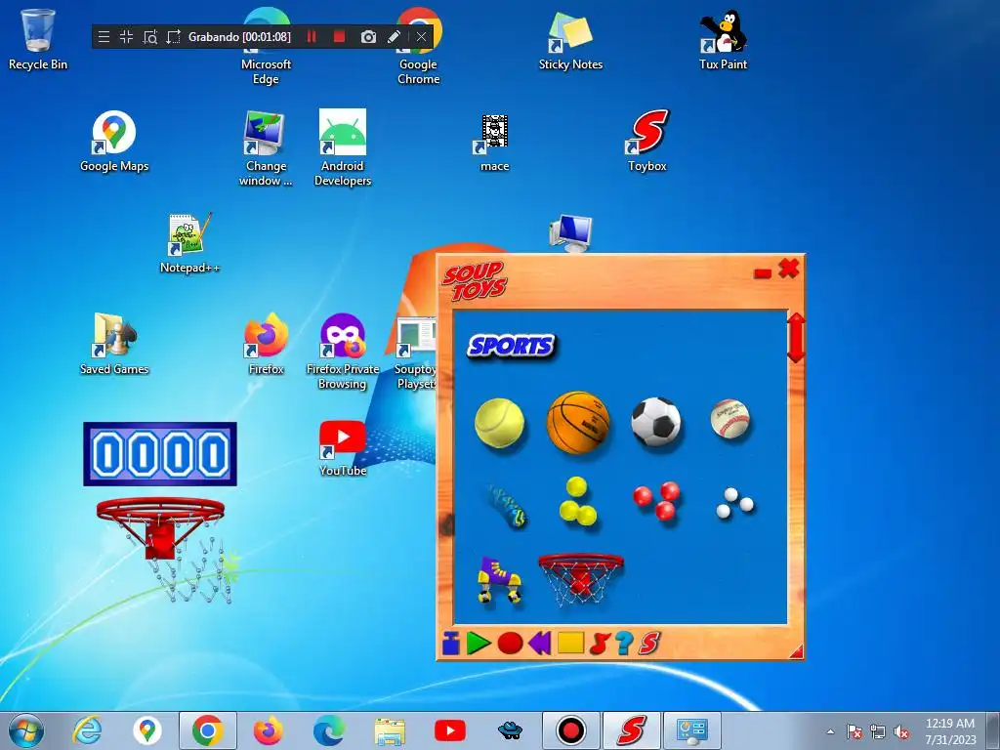Select the Toybox desktop shortcut
1000x750 pixels.
[646, 142]
